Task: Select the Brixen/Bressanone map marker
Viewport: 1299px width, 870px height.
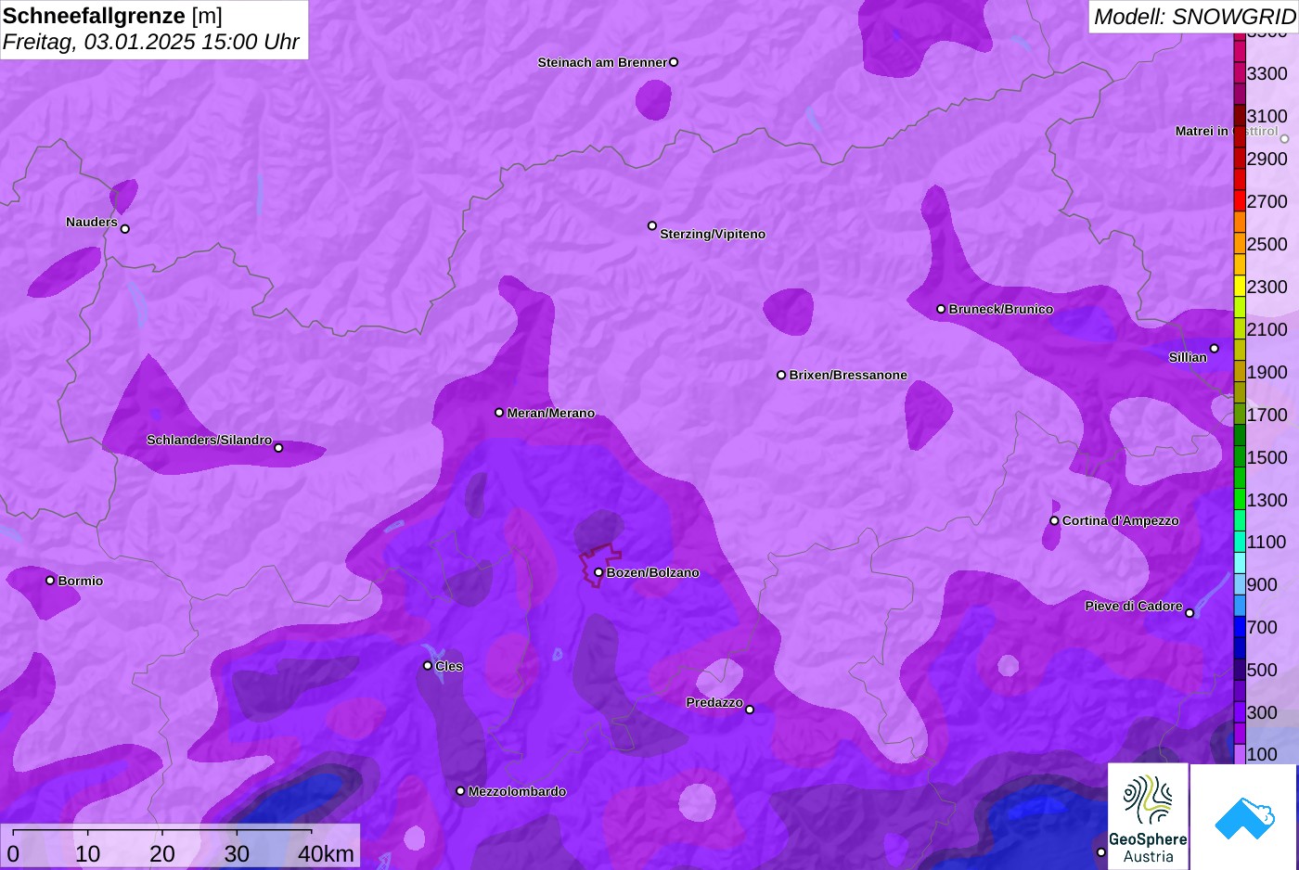Action: [781, 375]
